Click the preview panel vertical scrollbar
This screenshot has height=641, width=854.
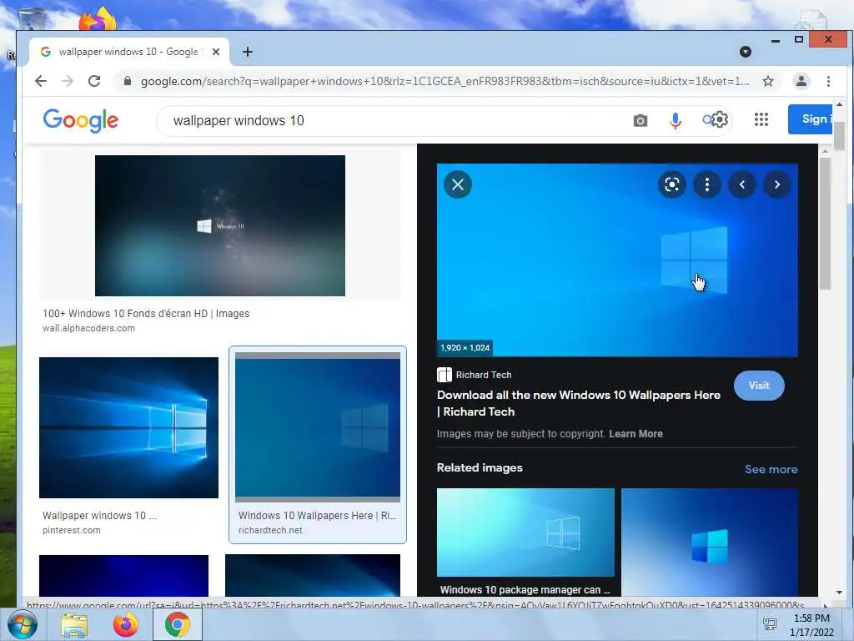coord(825,224)
